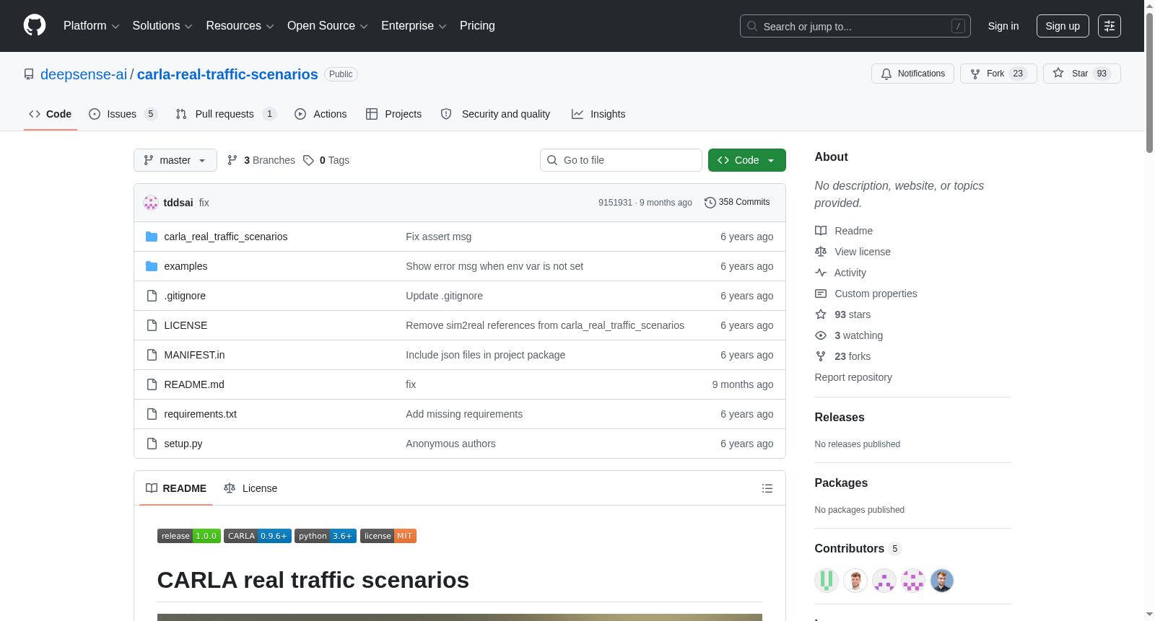The width and height of the screenshot is (1155, 621).
Task: Open the Activity pulse icon
Action: (x=821, y=273)
